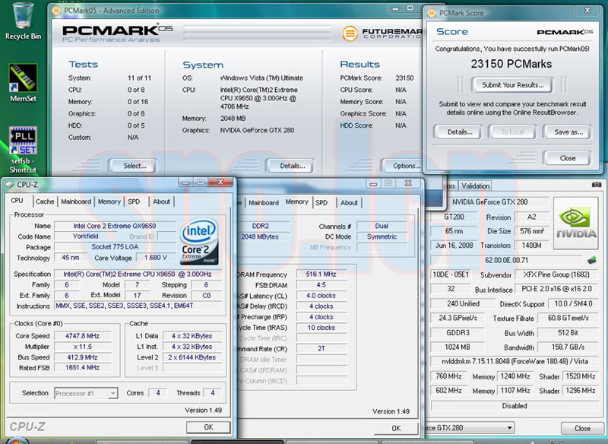
Task: Click the NVIDIA logo in GPU-Z
Action: tap(576, 223)
